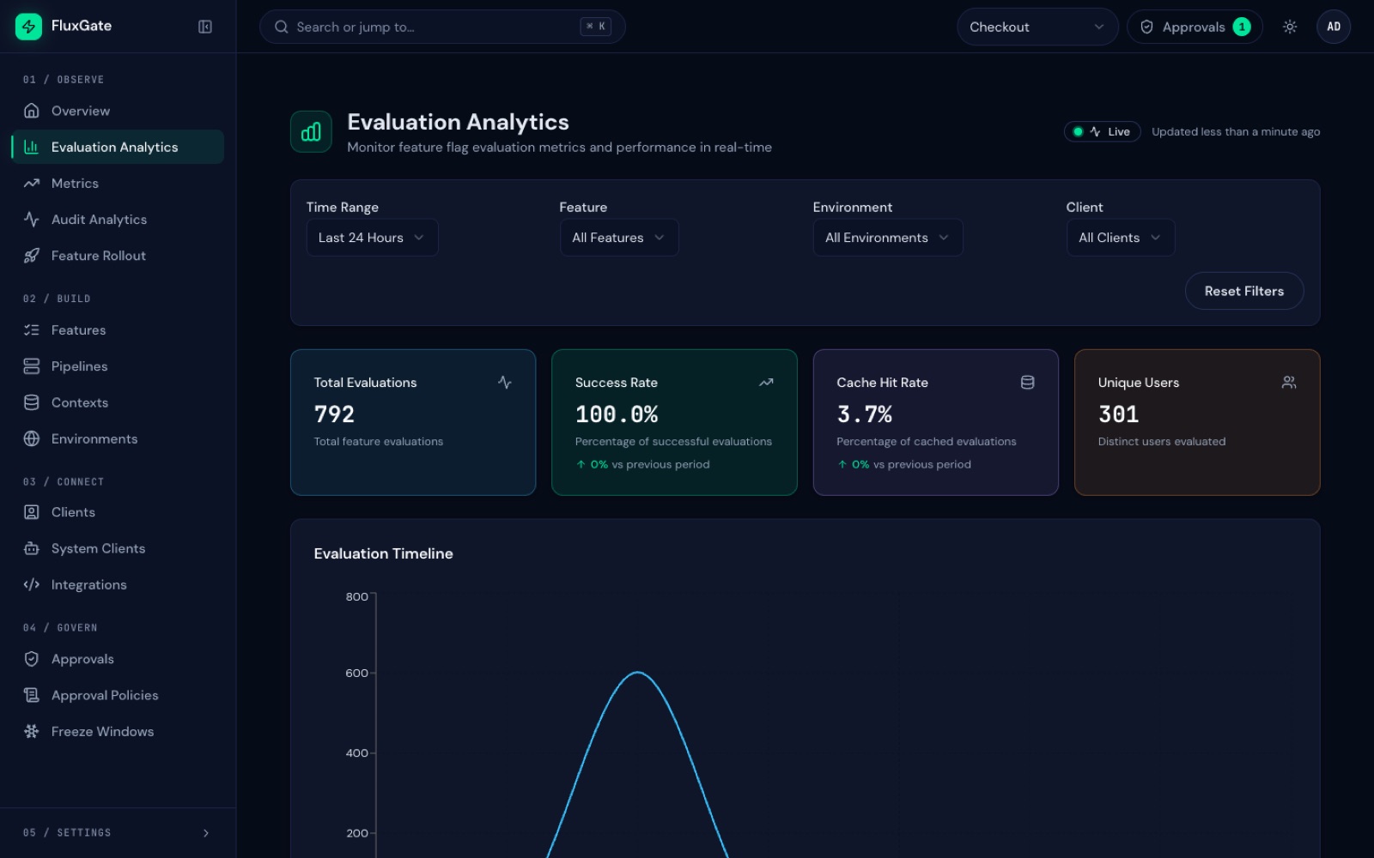Click the 3.7% cache hit value
1374x858 pixels.
pyautogui.click(x=865, y=414)
